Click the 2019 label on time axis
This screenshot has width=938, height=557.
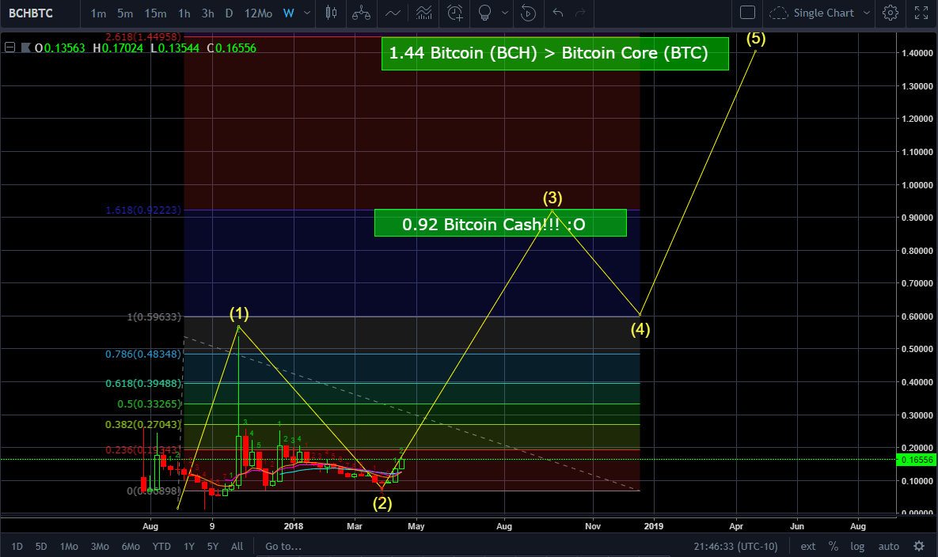(x=653, y=526)
